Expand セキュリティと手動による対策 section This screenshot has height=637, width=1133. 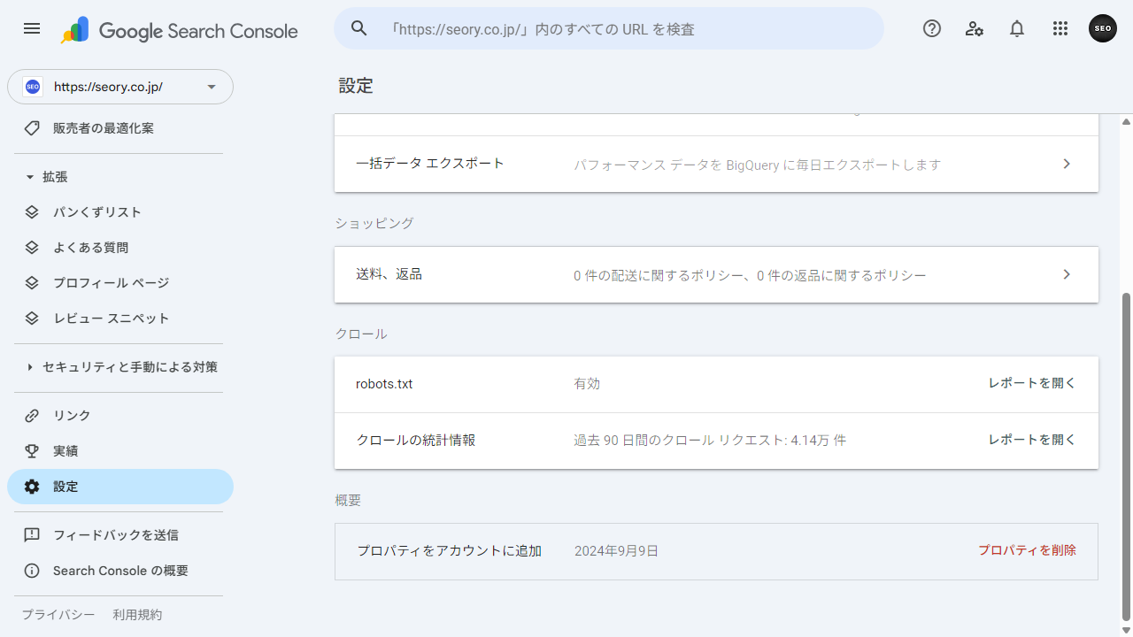[28, 366]
